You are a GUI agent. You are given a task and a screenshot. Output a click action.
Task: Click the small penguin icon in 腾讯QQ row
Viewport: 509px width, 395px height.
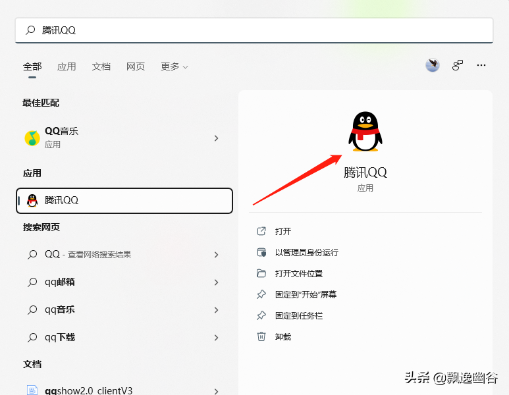click(32, 201)
